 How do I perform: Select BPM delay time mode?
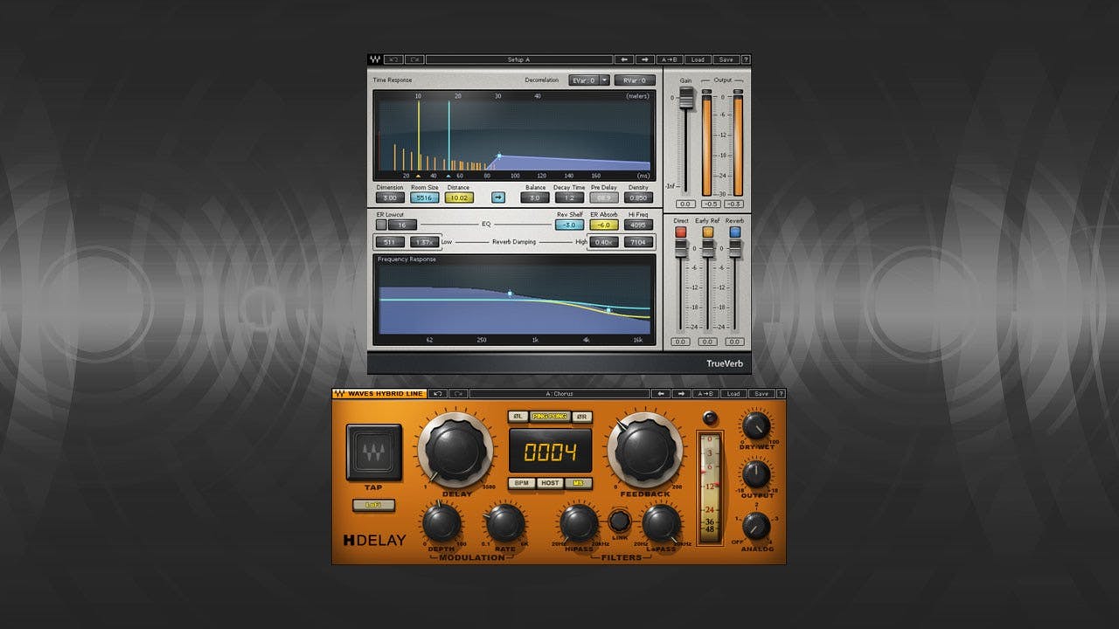click(x=522, y=483)
